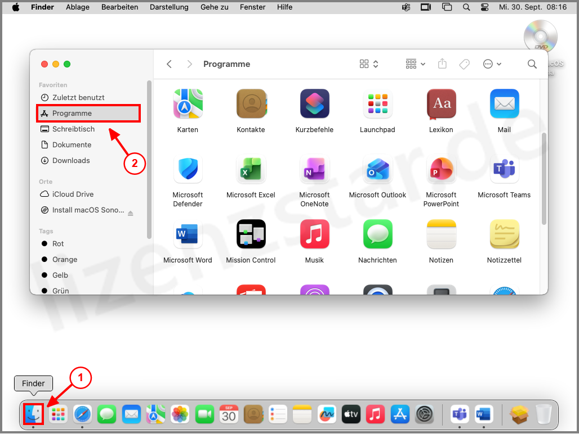Open System Settings from the Dock
The height and width of the screenshot is (434, 579).
coord(424,414)
